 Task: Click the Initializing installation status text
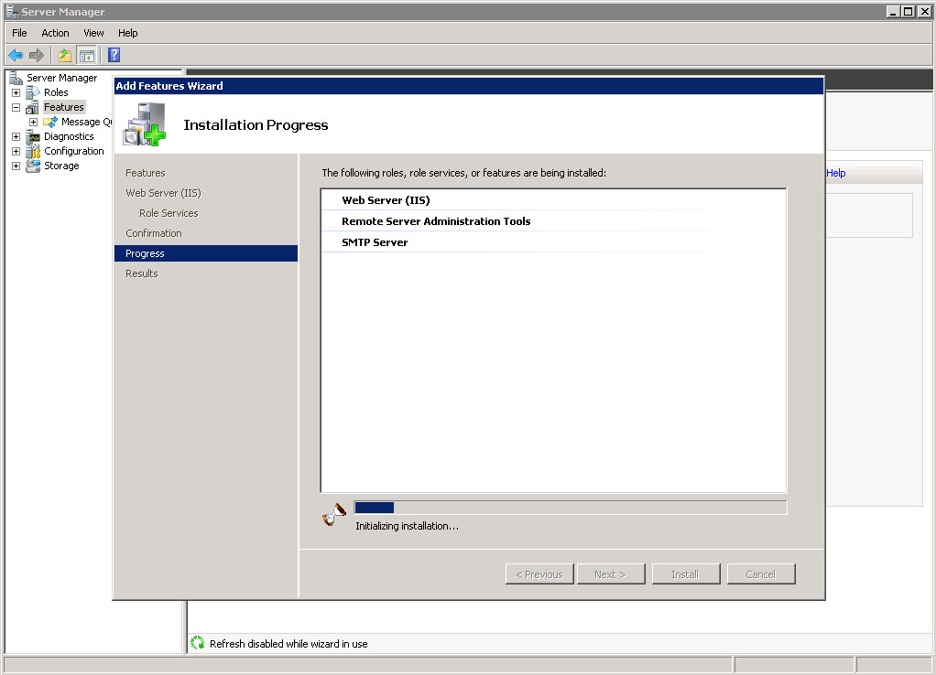408,526
